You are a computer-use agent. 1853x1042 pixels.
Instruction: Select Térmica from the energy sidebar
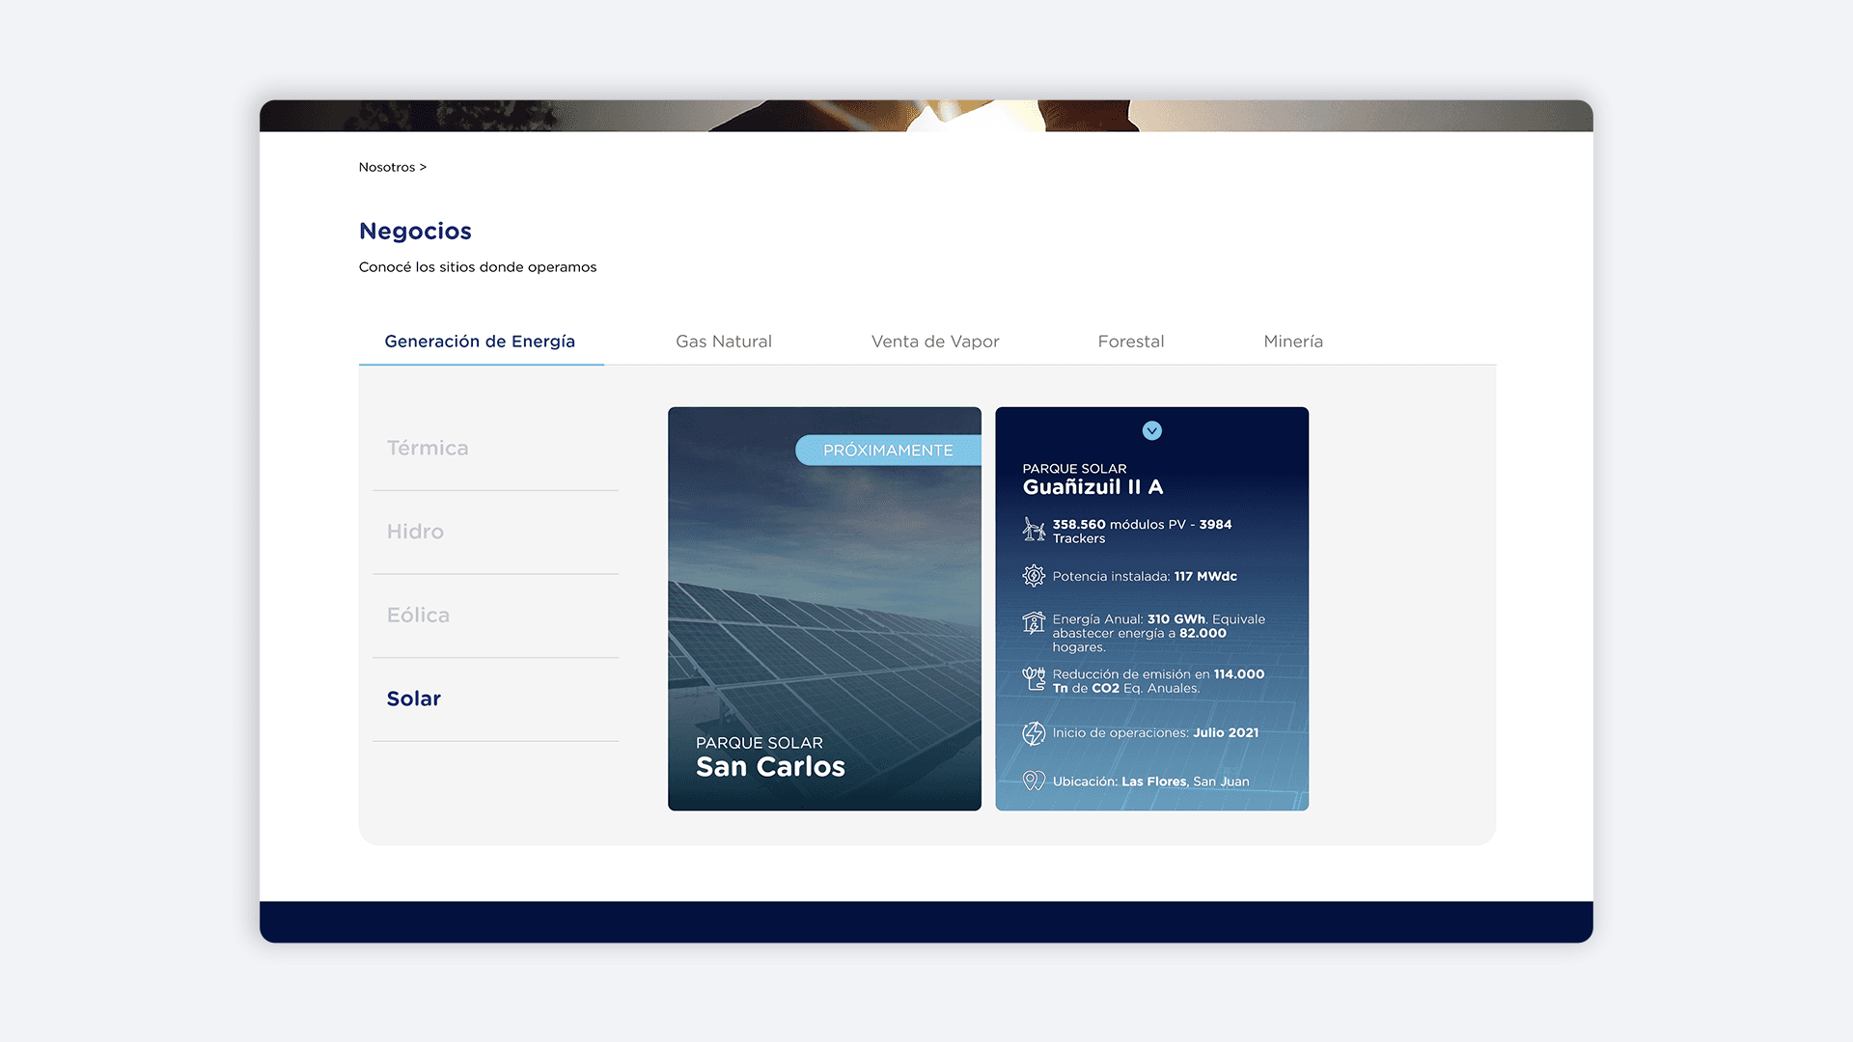pyautogui.click(x=428, y=447)
